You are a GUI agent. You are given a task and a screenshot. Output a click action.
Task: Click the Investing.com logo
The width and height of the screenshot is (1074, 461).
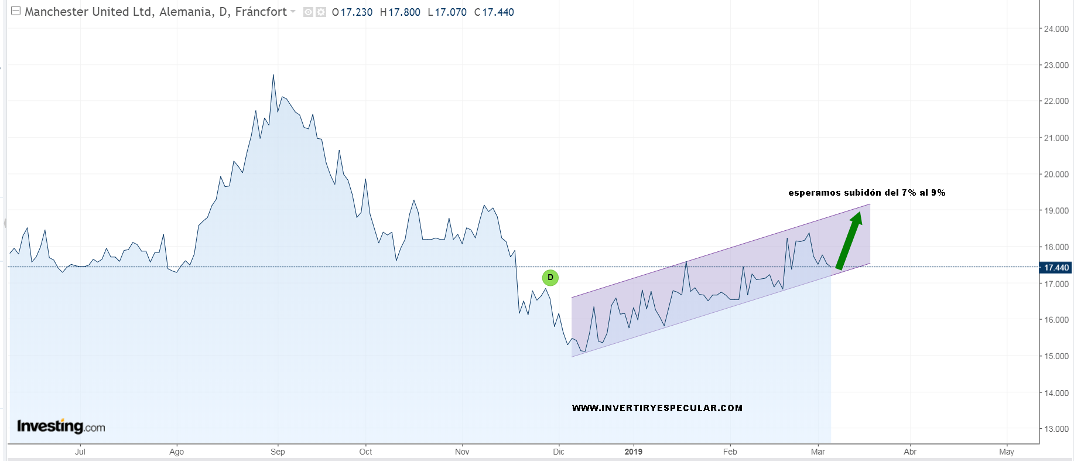tap(61, 426)
